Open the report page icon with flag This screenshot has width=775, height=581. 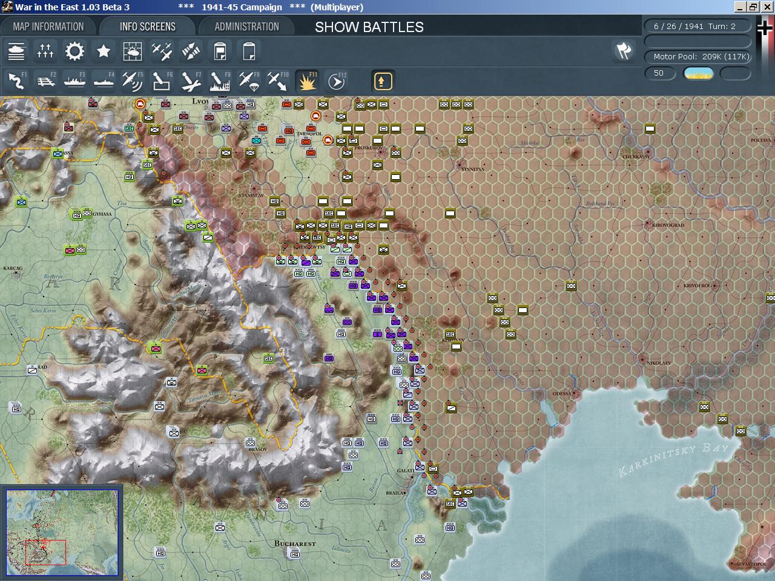[220, 51]
